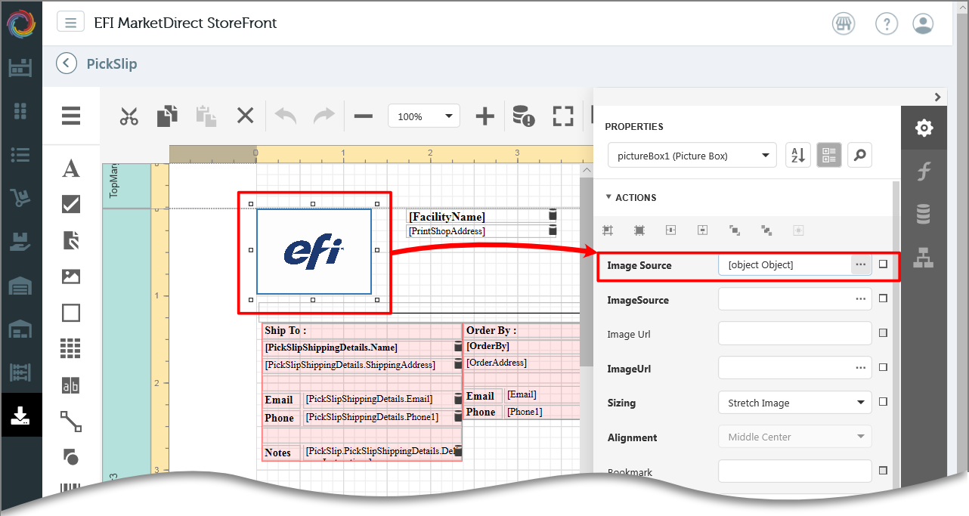The image size is (969, 516).
Task: Center the picture box horizontally
Action: click(x=671, y=230)
